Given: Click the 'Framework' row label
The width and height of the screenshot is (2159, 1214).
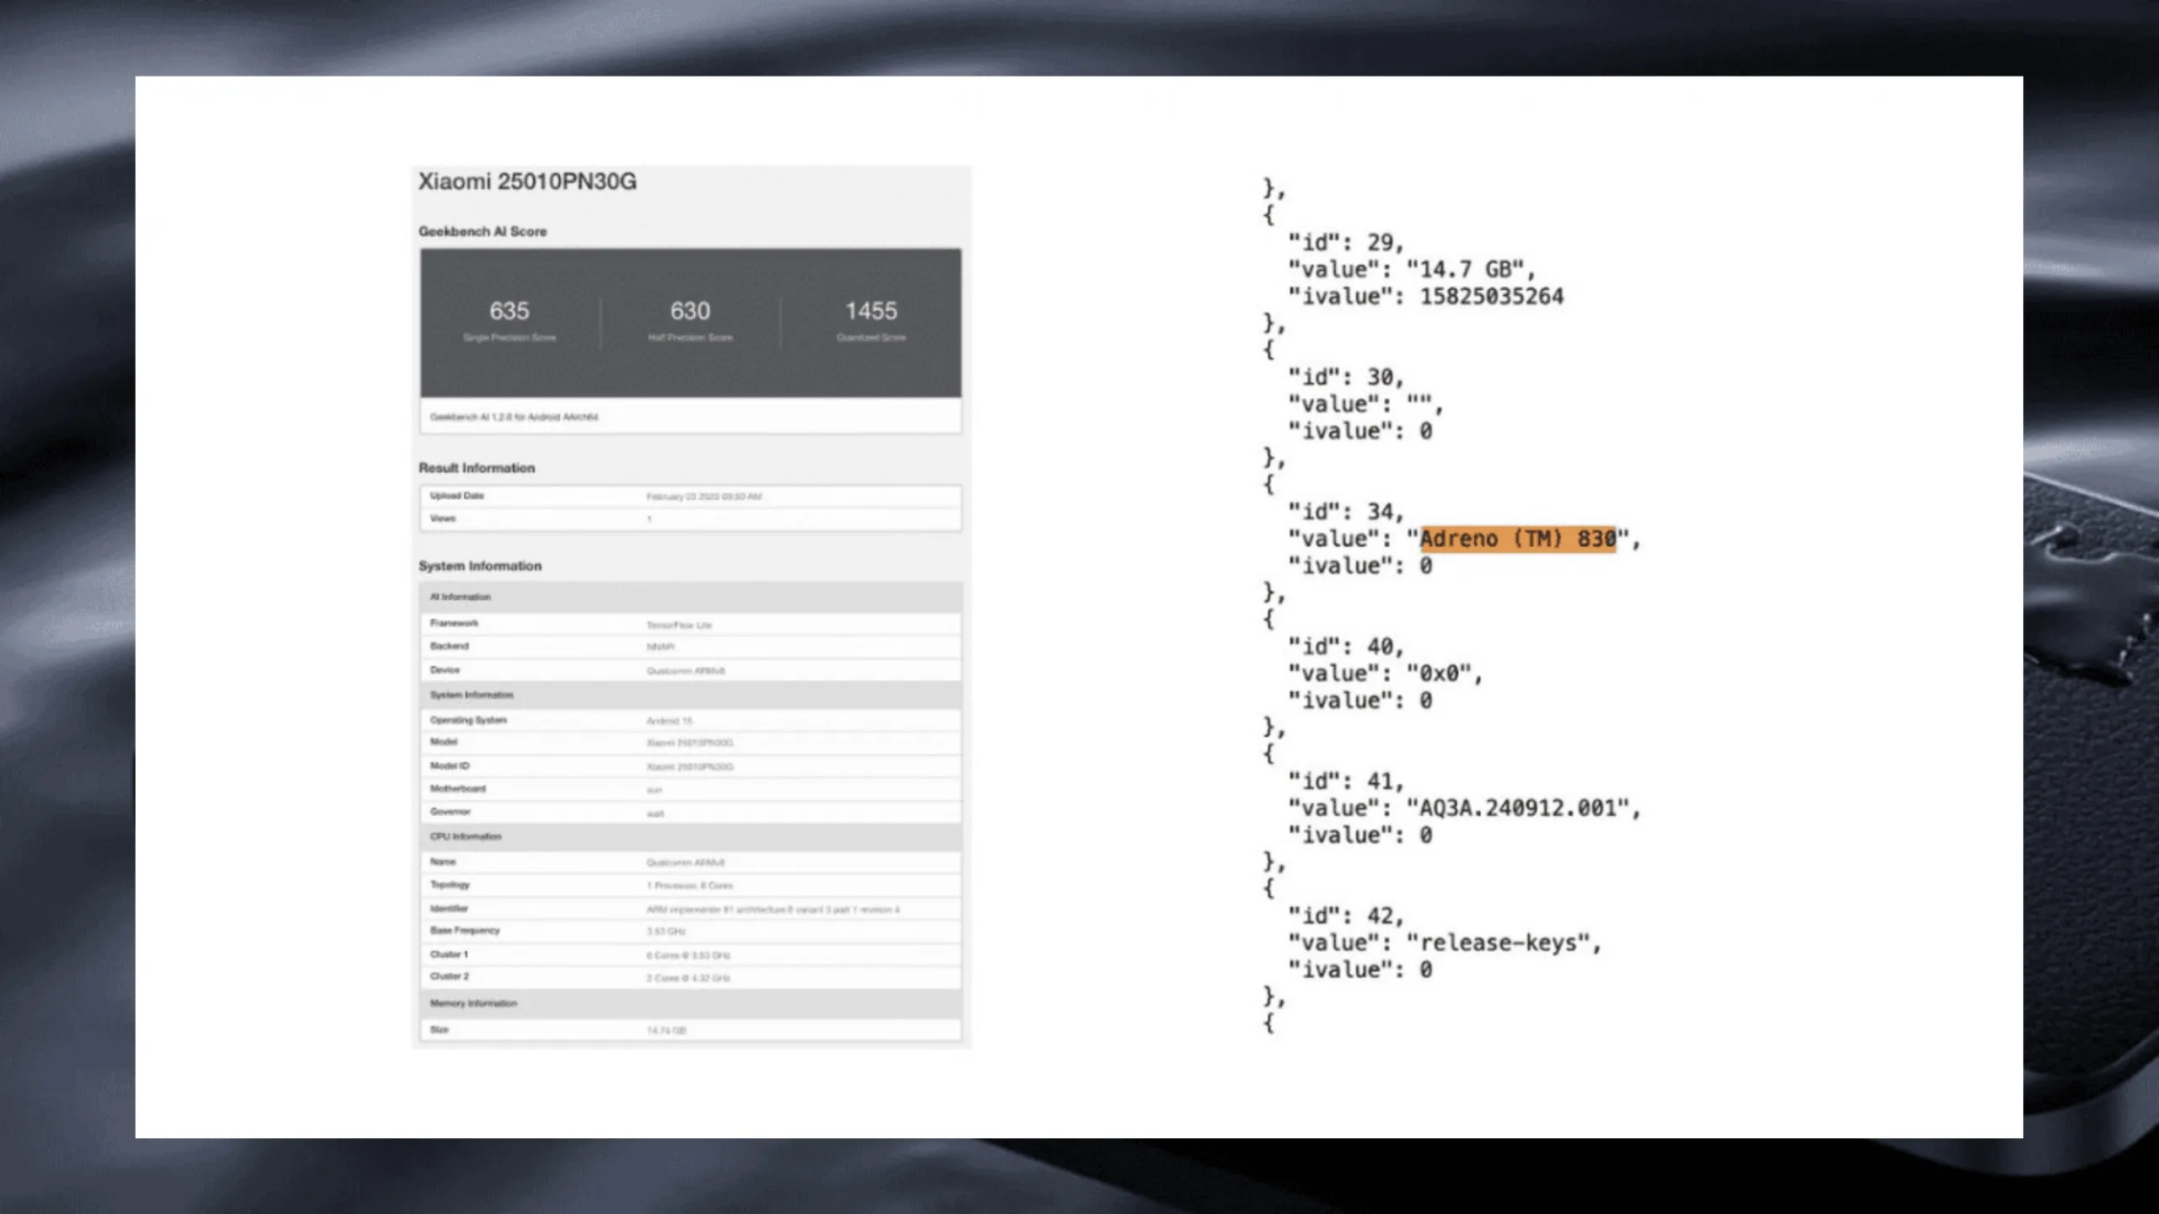Looking at the screenshot, I should tap(454, 623).
